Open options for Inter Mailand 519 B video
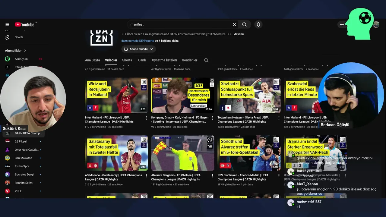Image resolution: width=386 pixels, height=217 pixels. click(x=146, y=118)
